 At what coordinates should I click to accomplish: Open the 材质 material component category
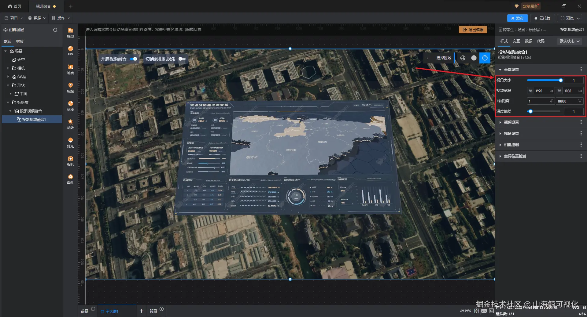[70, 106]
